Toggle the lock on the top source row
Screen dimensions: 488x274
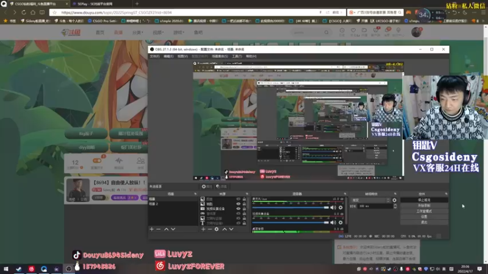click(x=245, y=199)
